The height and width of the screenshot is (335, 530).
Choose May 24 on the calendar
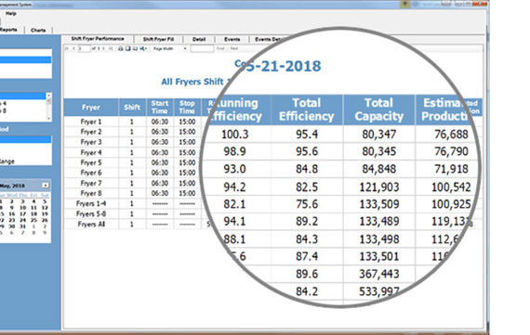[23, 220]
